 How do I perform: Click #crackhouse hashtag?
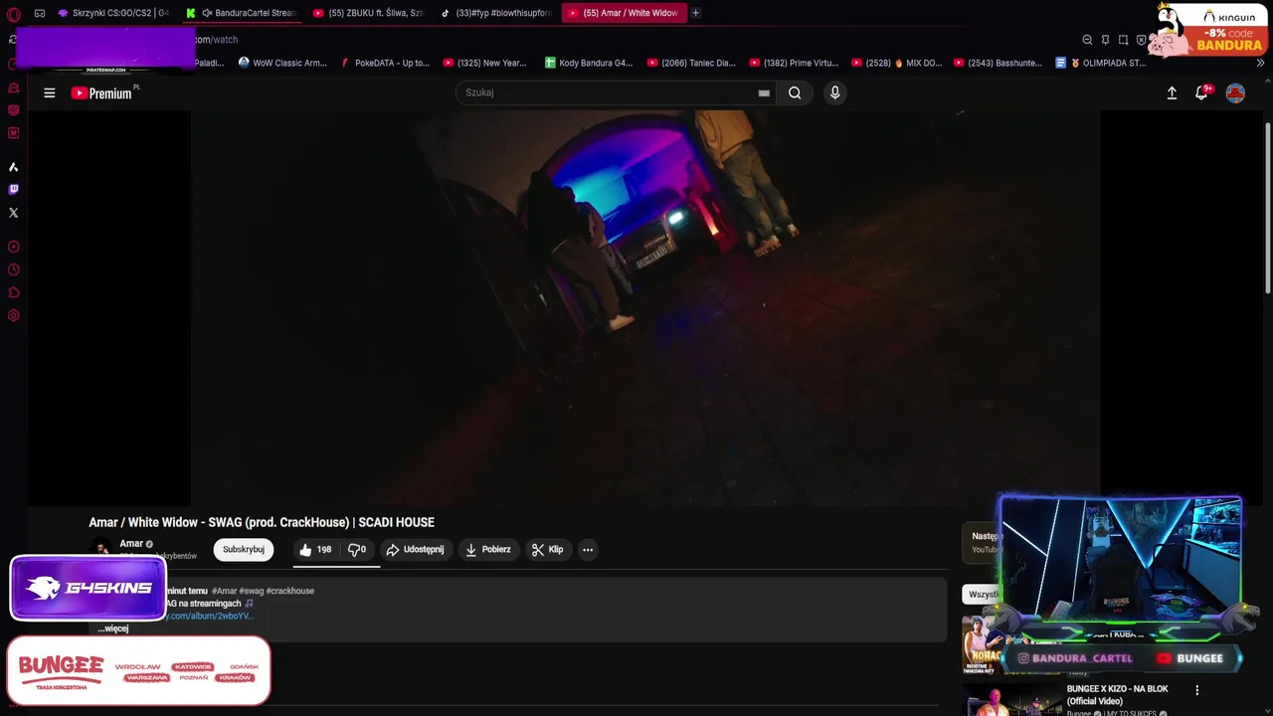click(x=289, y=591)
